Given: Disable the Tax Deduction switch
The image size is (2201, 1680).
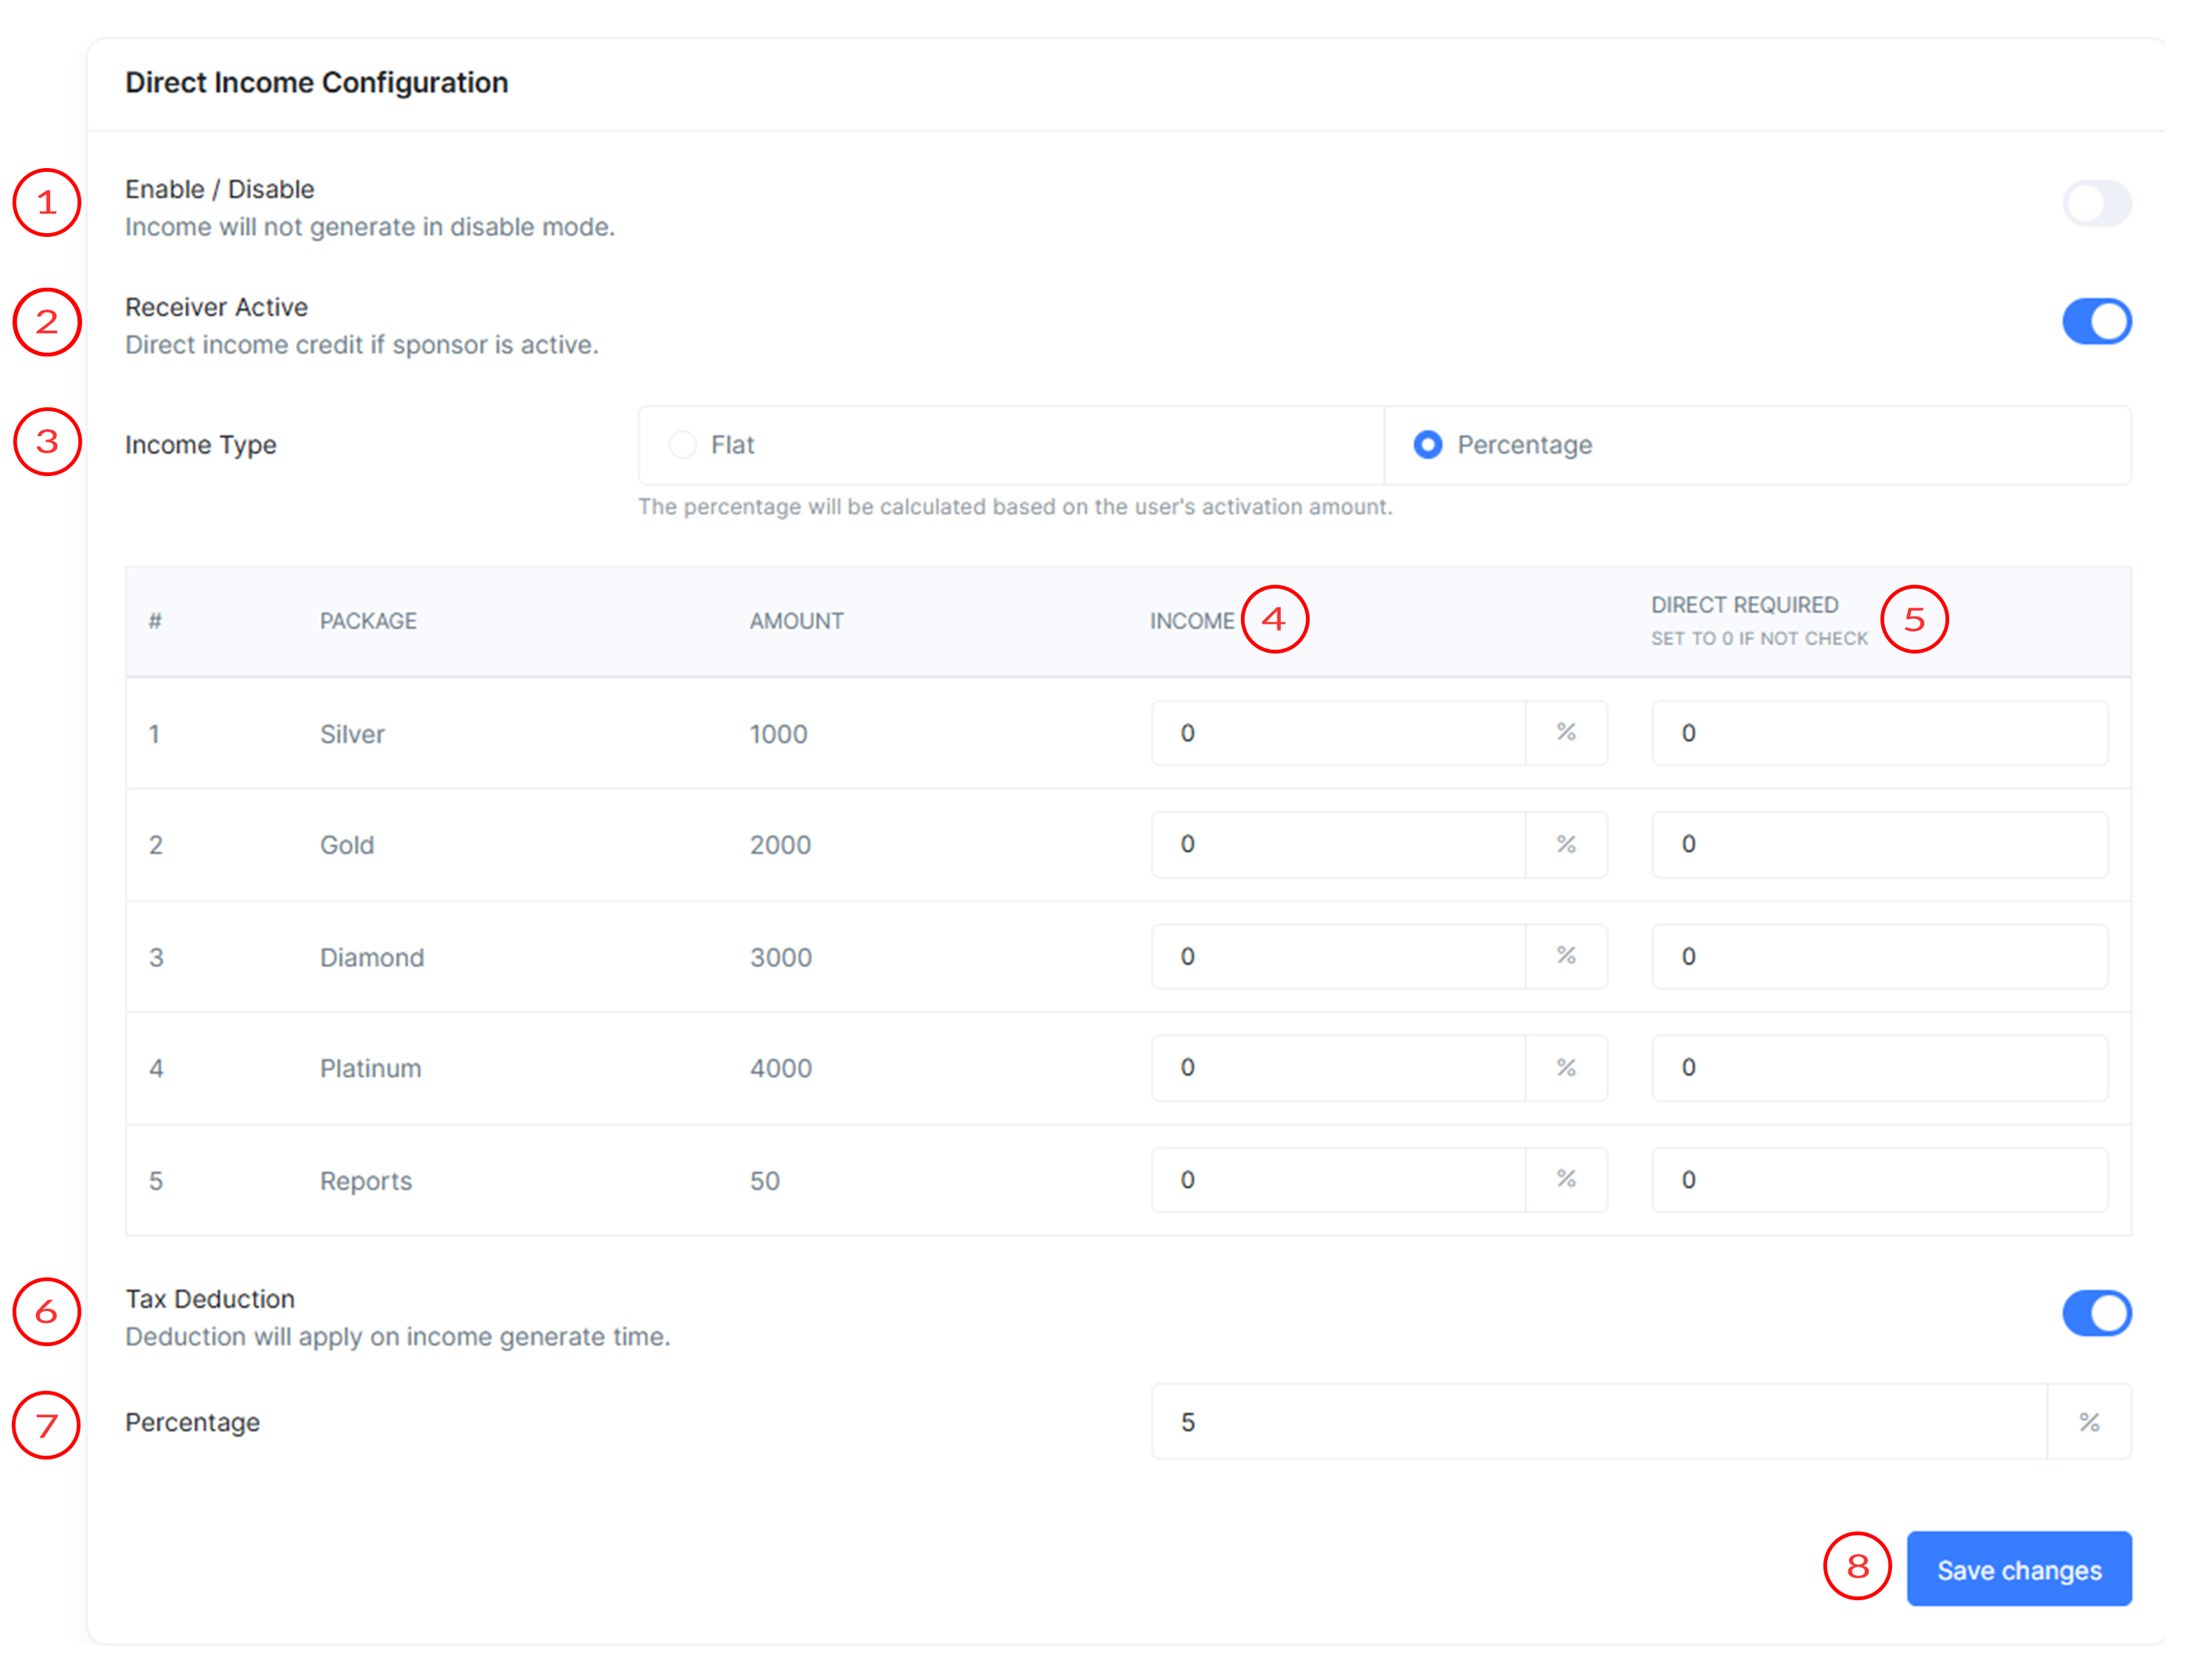Looking at the screenshot, I should point(2096,1313).
